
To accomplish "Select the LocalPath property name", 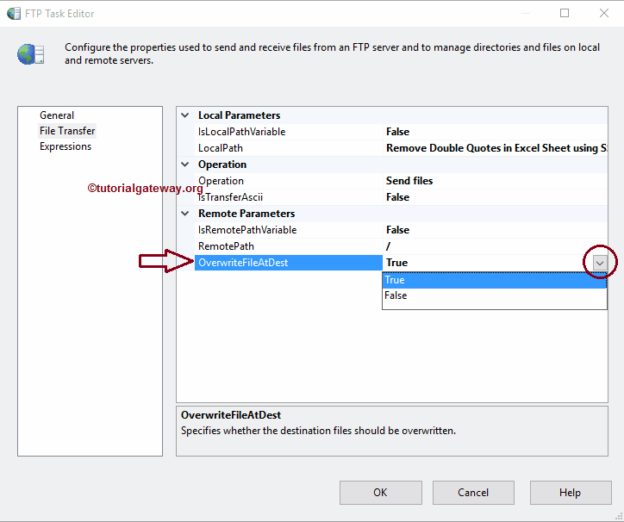I will tap(221, 148).
